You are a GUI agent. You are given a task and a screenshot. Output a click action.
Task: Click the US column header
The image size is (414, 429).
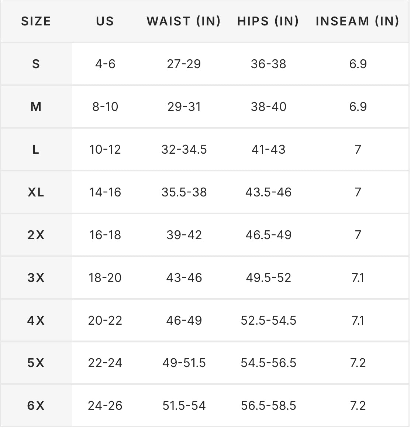click(105, 21)
